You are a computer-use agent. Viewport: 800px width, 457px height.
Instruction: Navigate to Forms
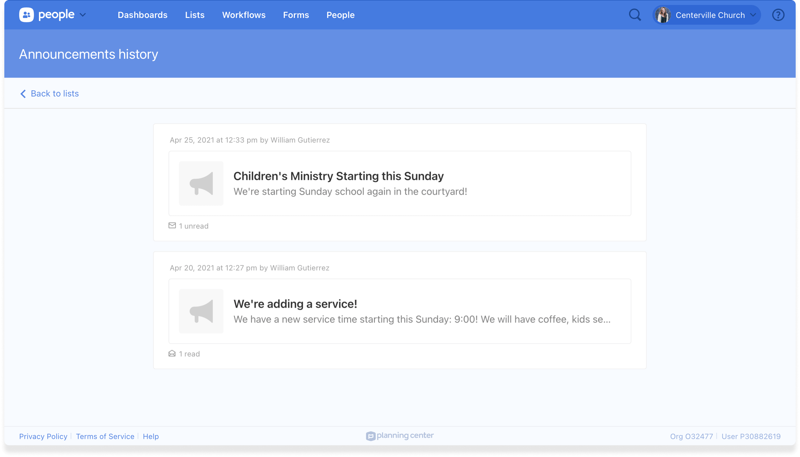click(x=296, y=15)
